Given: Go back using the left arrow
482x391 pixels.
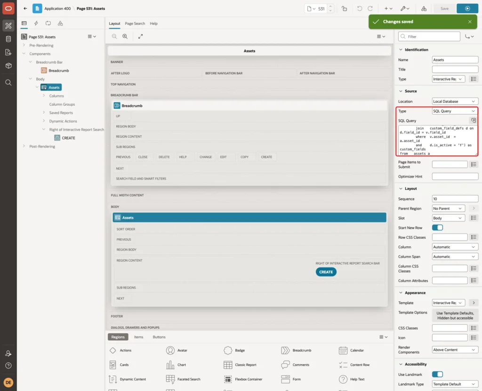Looking at the screenshot, I should pos(25,8).
